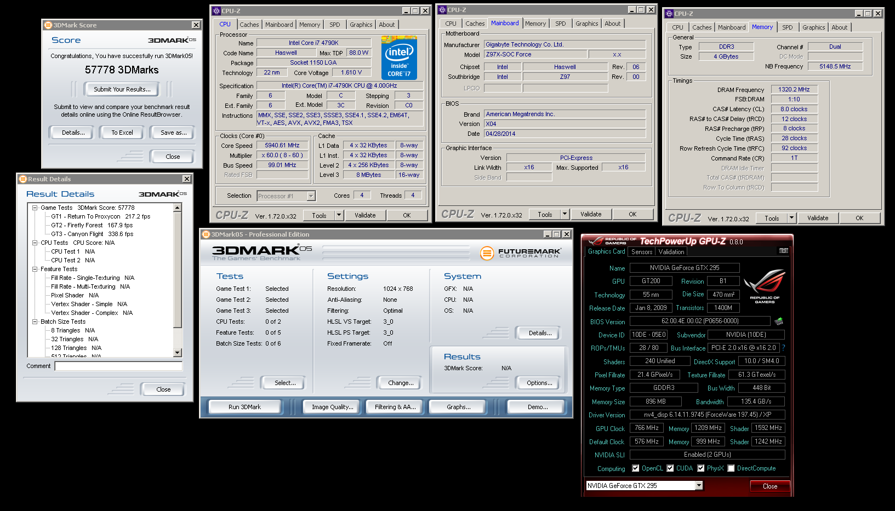The height and width of the screenshot is (511, 895).
Task: Click the save BIOS icon in GPU-Z
Action: tap(779, 321)
